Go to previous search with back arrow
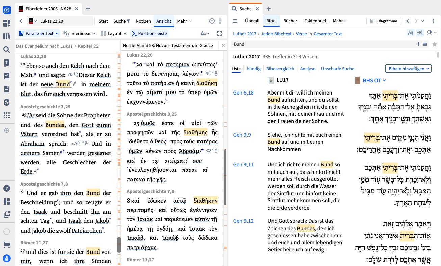Image resolution: width=441 pixels, height=266 pixels. [x=408, y=21]
